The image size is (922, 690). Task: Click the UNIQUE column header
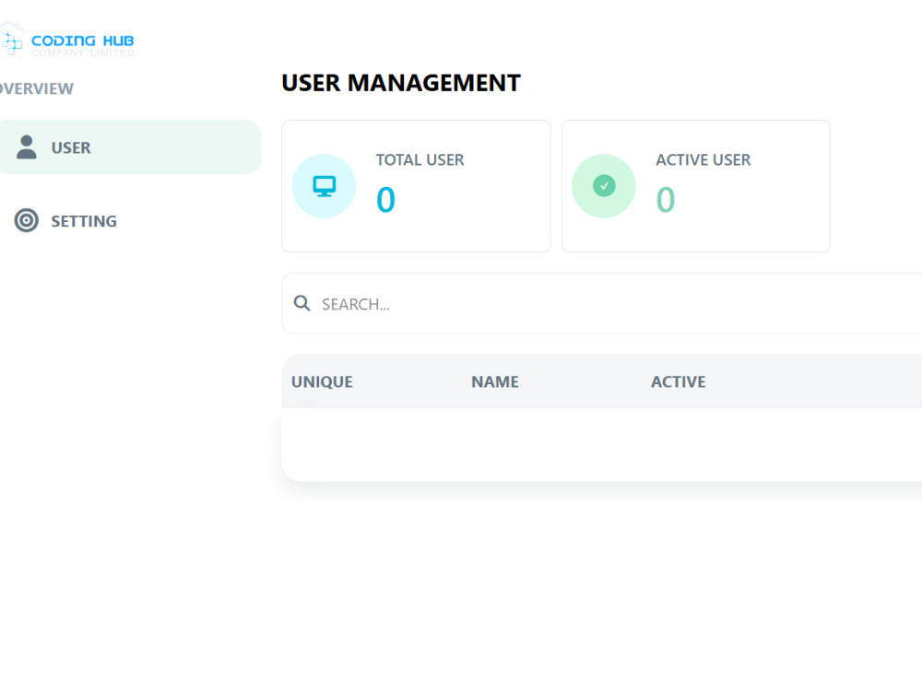tap(322, 382)
